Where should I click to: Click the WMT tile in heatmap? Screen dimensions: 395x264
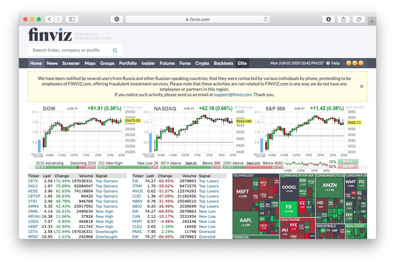point(351,183)
